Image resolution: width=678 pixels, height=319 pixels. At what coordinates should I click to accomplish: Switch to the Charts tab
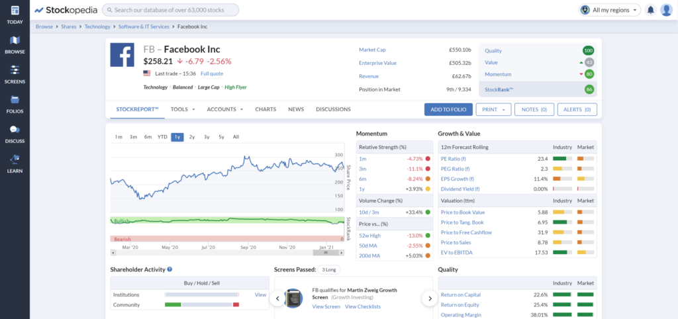click(266, 109)
